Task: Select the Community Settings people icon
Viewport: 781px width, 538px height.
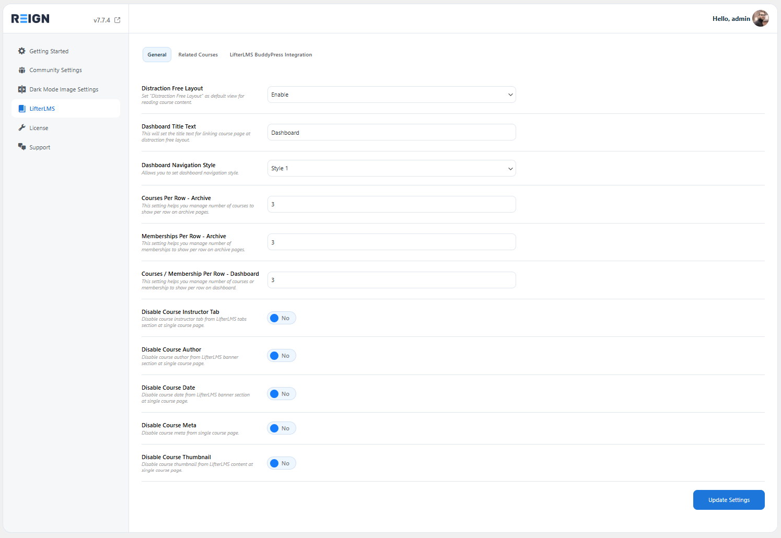Action: [x=21, y=69]
